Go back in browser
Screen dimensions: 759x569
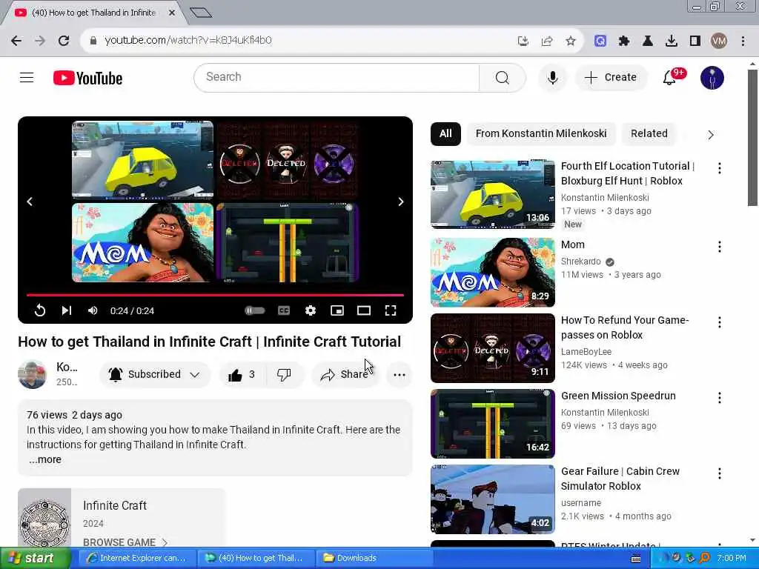coord(16,40)
